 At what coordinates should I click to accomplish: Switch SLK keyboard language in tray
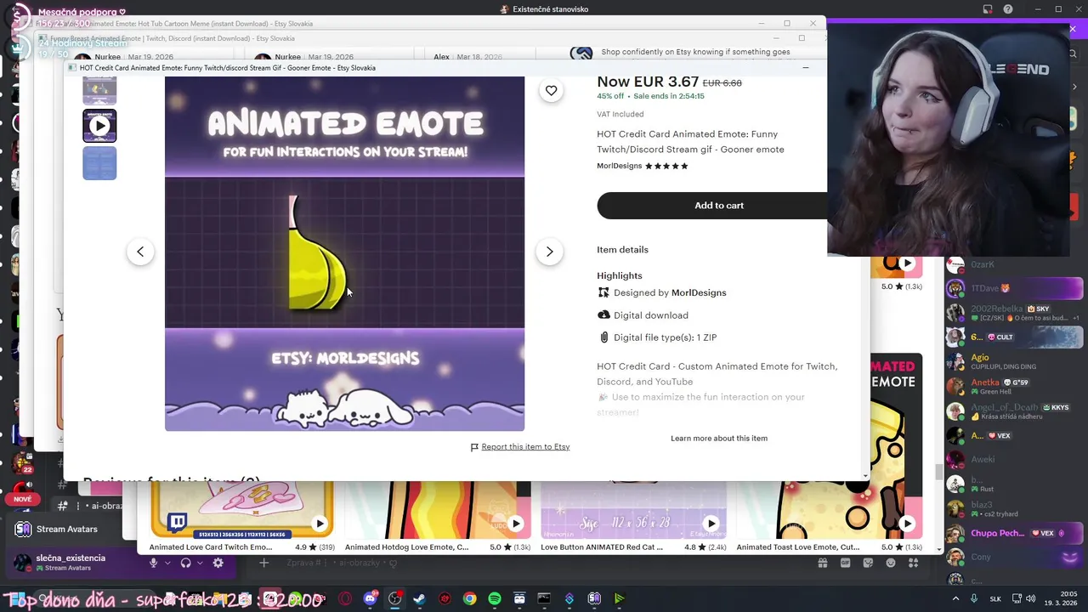(995, 598)
